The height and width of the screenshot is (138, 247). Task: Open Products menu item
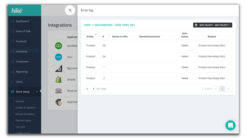(x=21, y=41)
